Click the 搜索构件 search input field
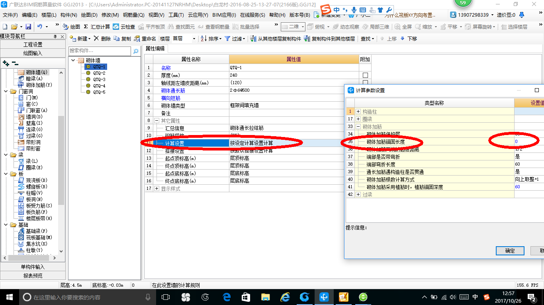The height and width of the screenshot is (305, 544). pyautogui.click(x=100, y=51)
